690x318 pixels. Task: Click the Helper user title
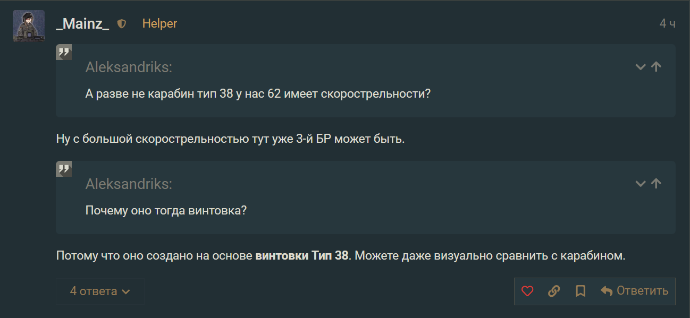tap(159, 24)
